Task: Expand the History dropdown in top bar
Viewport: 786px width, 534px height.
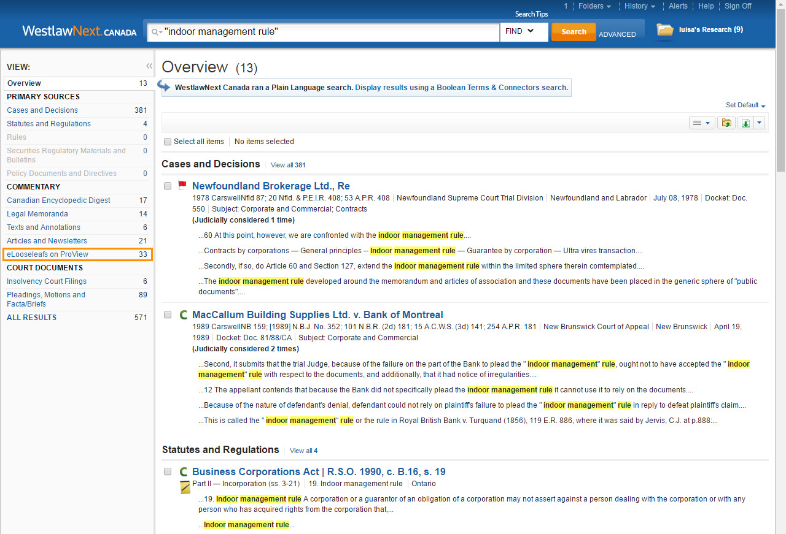Action: click(640, 6)
